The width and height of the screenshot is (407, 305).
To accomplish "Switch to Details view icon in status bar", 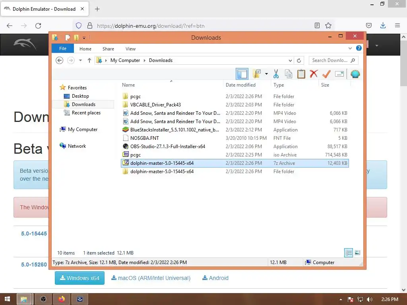I will click(x=348, y=253).
